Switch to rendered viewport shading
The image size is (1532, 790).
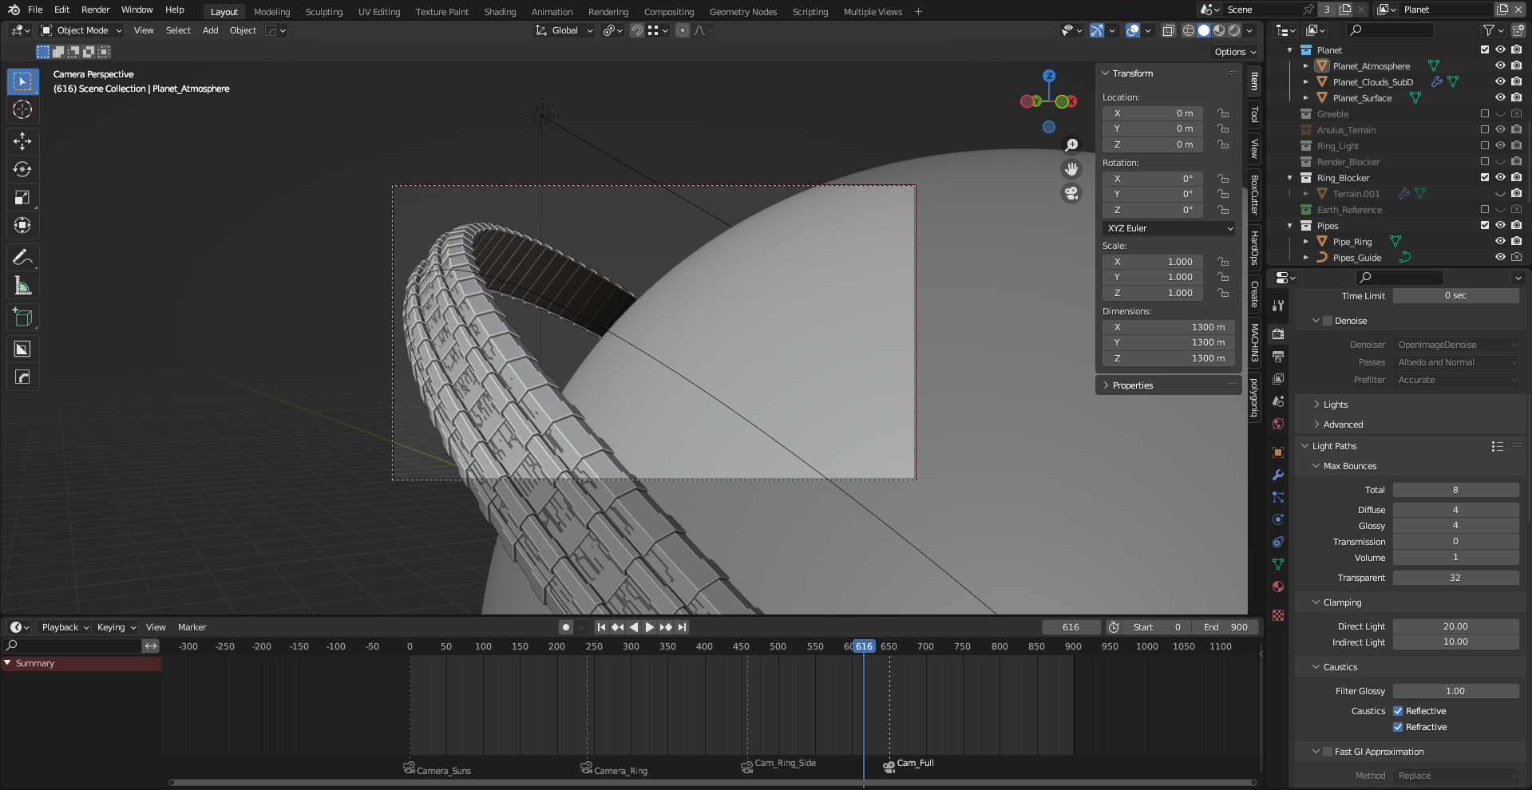[1234, 30]
